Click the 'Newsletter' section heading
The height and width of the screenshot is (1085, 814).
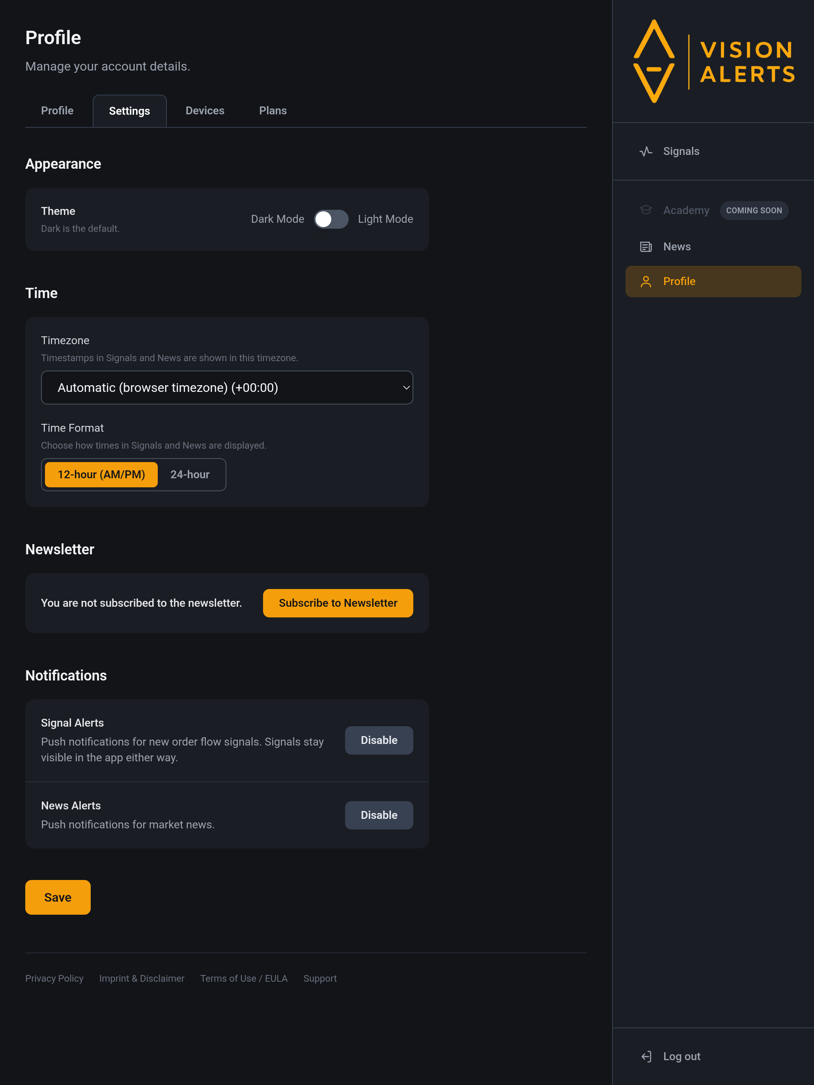pos(60,549)
